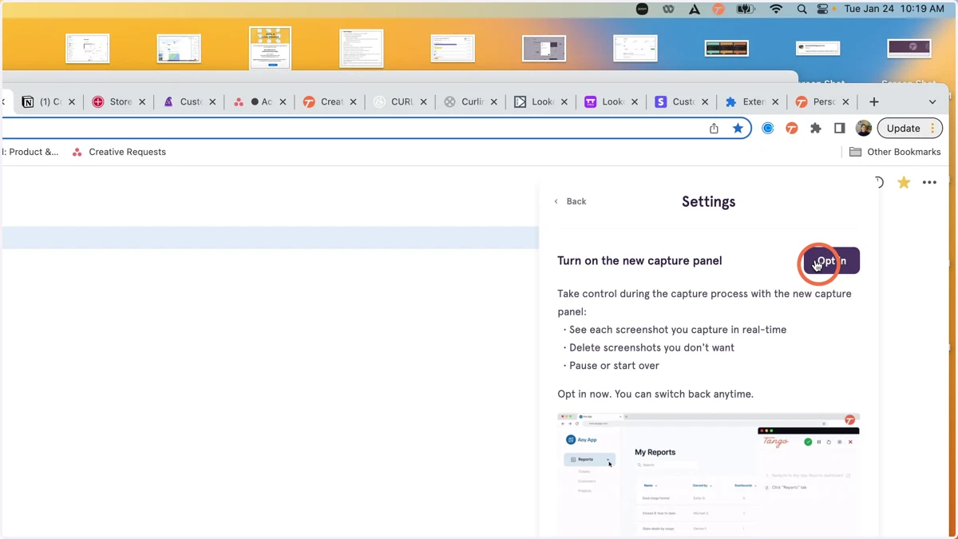Open the Other Bookmarks folder

895,152
